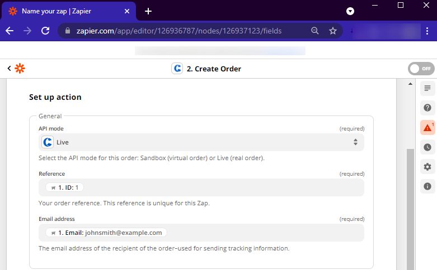Screen dimensions: 437x270
Task: Click the API mode field label
Action: coord(51,129)
